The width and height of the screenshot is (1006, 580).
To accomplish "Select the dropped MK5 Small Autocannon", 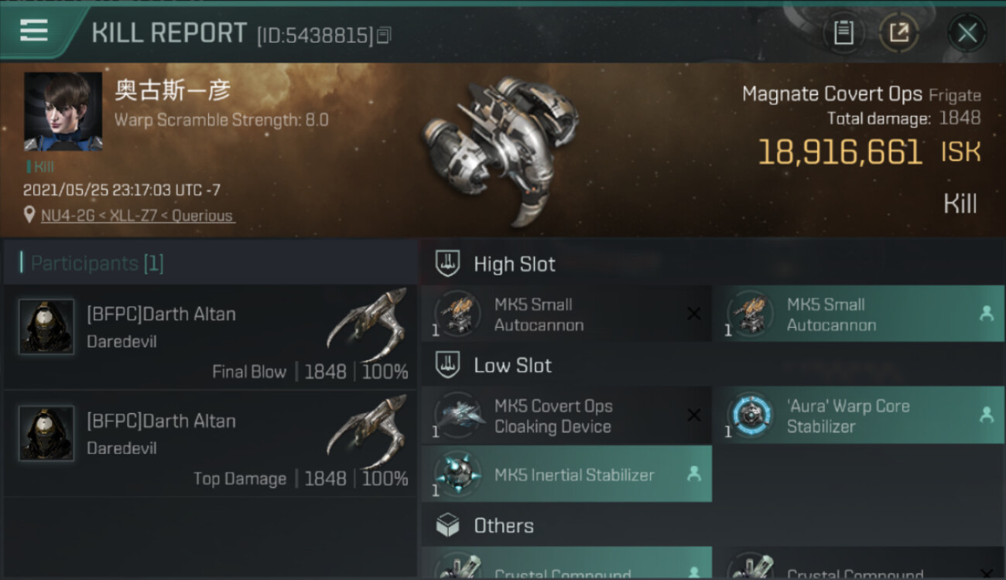I will tap(857, 314).
